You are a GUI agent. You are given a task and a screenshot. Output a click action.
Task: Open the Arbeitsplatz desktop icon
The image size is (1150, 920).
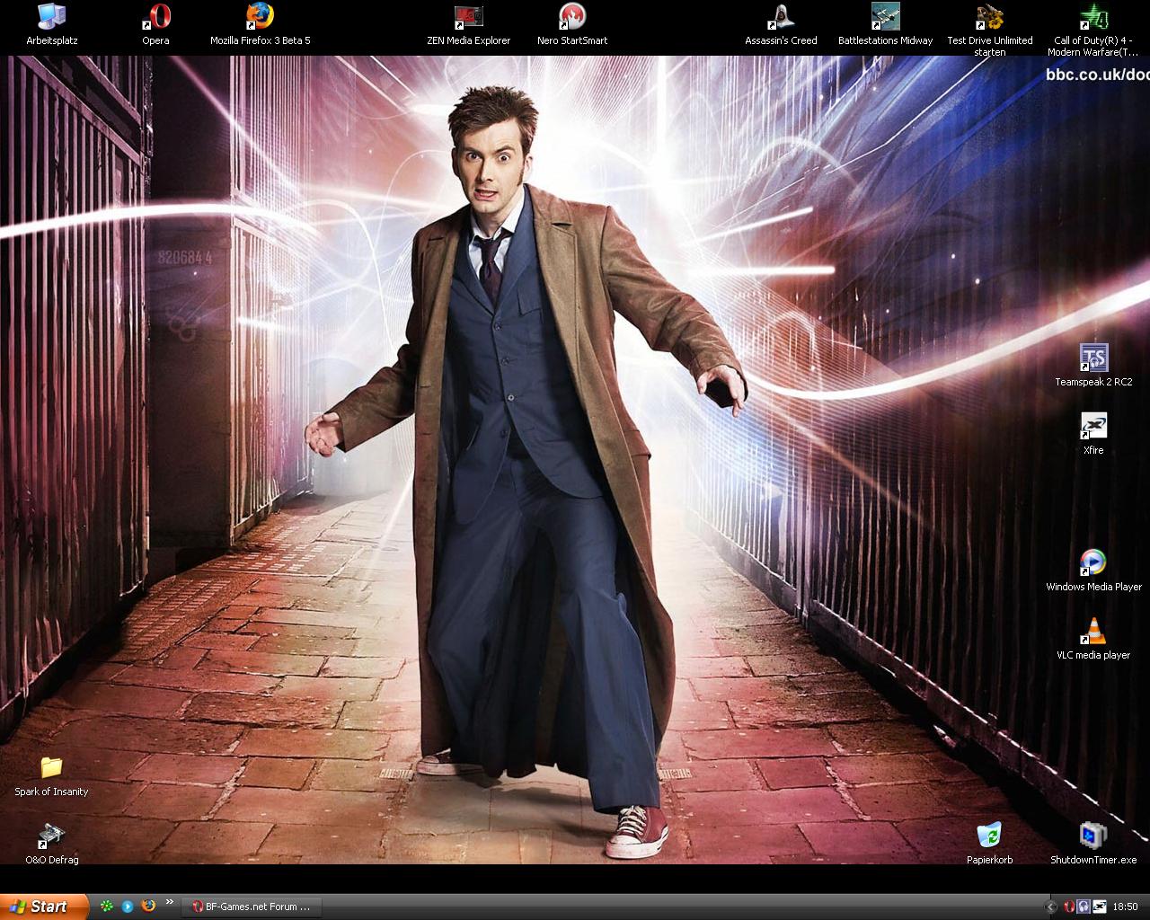(x=51, y=17)
